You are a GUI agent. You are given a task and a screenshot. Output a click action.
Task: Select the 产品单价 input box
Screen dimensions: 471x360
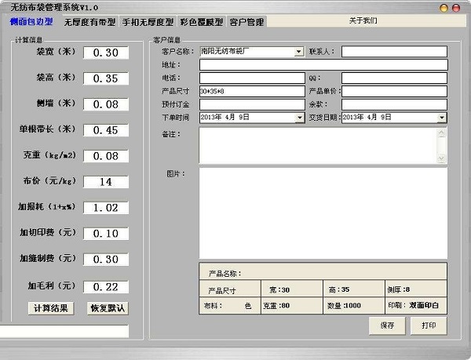[394, 91]
